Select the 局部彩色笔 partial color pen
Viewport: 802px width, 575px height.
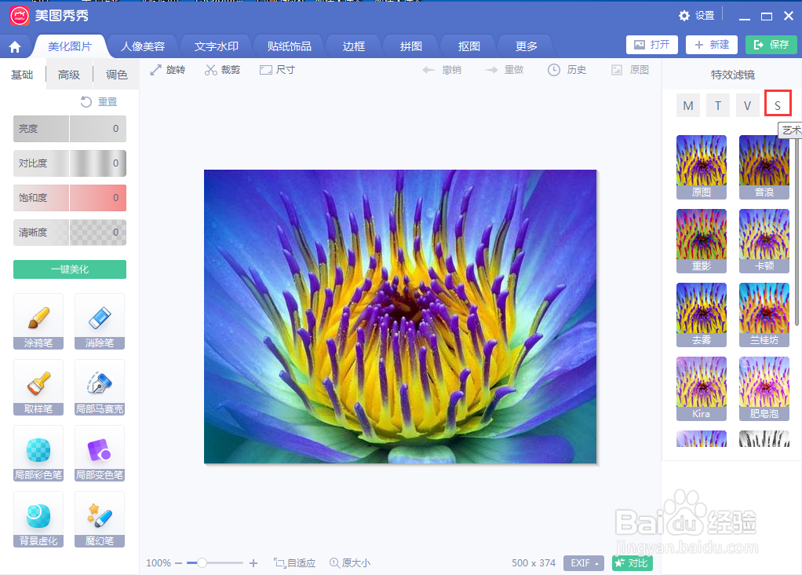(x=38, y=453)
